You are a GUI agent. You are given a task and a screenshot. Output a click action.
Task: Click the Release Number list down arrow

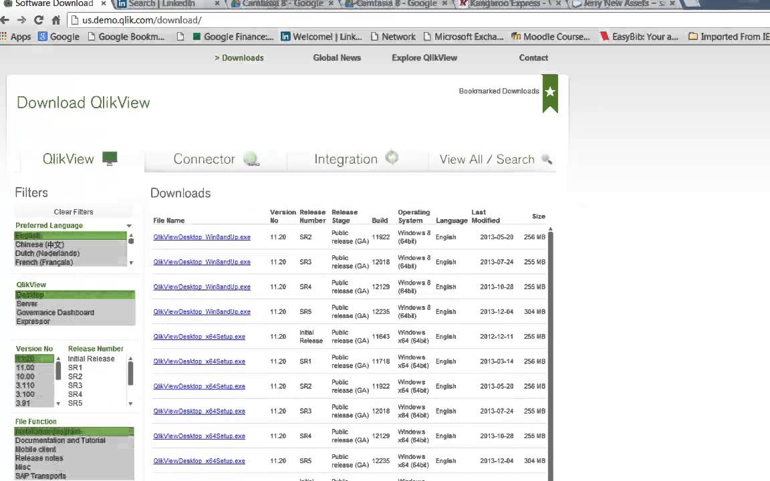(130, 404)
